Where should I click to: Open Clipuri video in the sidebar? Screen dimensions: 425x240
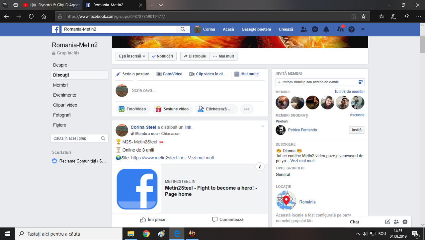click(65, 105)
